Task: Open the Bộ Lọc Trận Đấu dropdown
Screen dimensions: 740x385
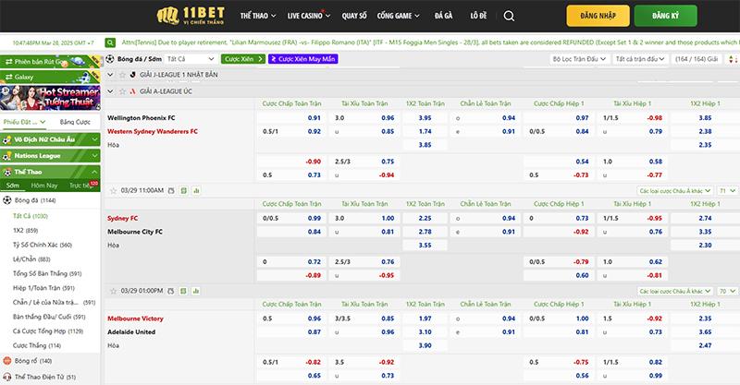Action: click(581, 58)
